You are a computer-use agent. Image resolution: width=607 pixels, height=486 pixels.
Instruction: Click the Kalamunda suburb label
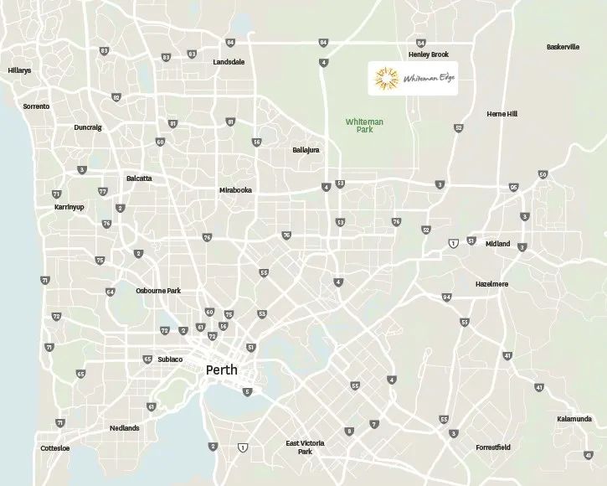click(x=574, y=419)
